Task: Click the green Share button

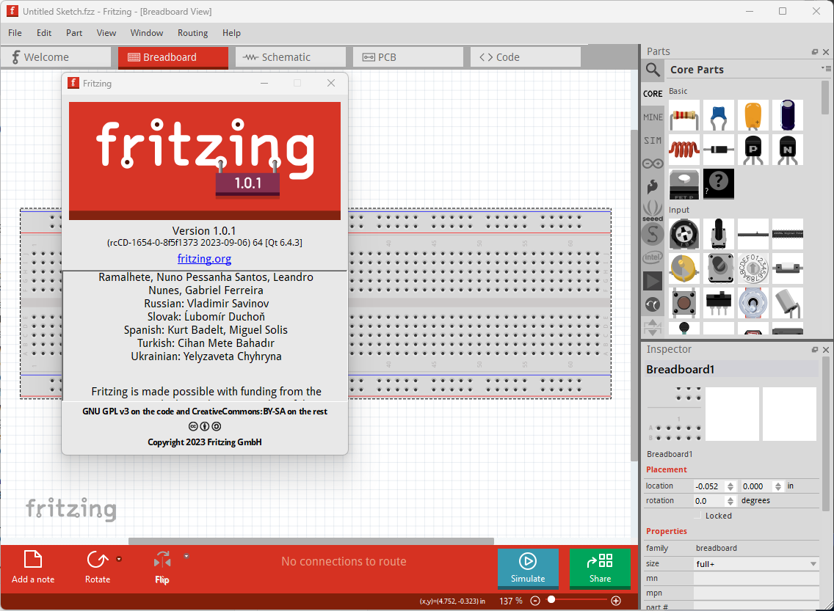Action: point(600,568)
